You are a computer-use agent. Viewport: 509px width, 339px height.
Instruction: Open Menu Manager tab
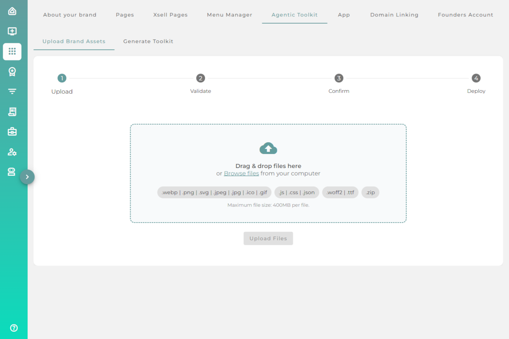[229, 15]
